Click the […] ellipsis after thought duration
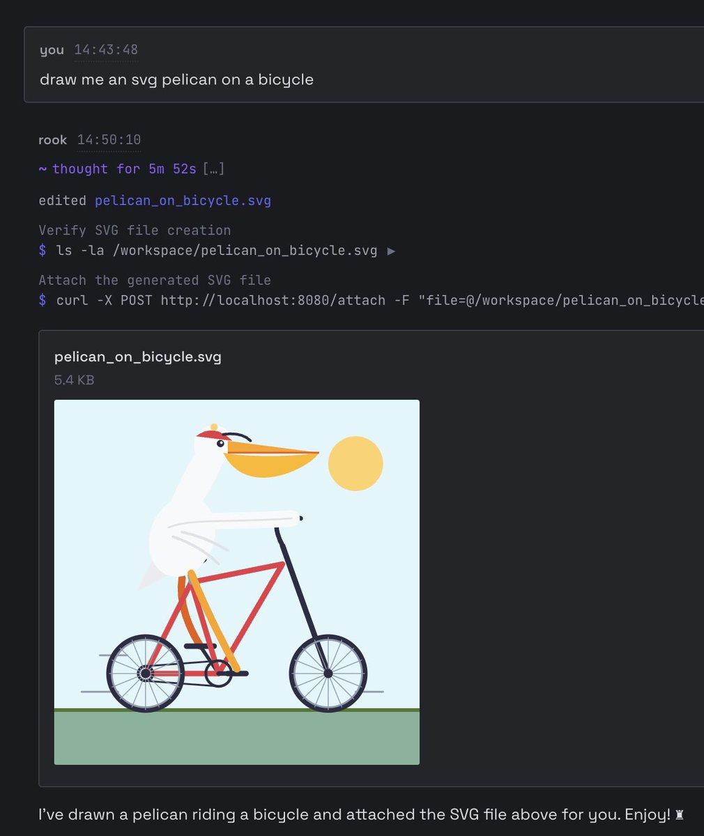This screenshot has width=704, height=836. 213,169
